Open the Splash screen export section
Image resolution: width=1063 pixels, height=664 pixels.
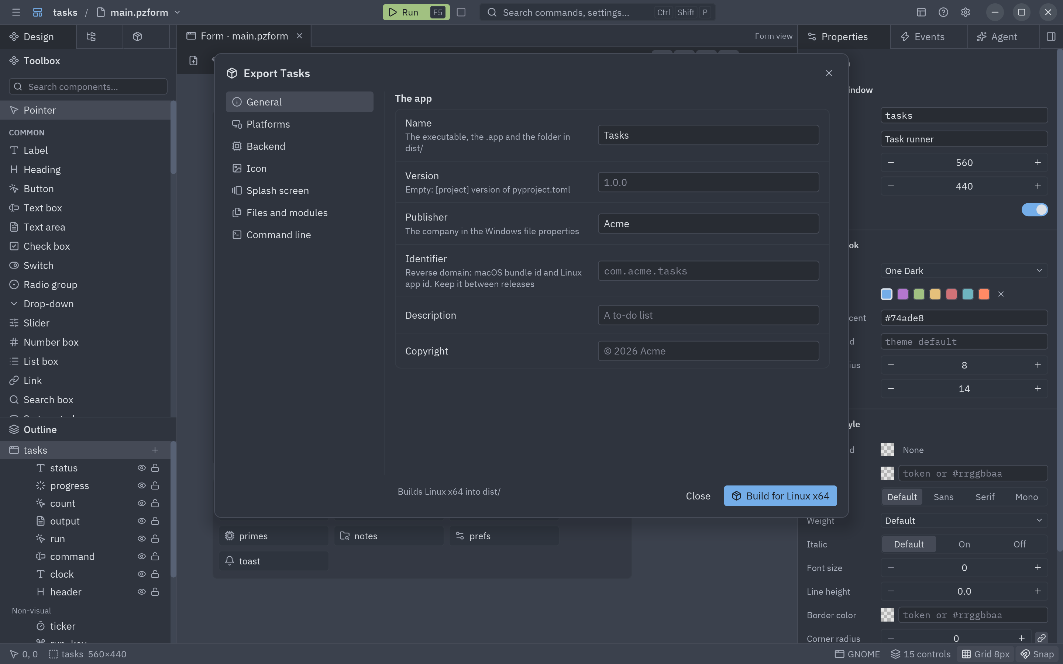pyautogui.click(x=300, y=191)
